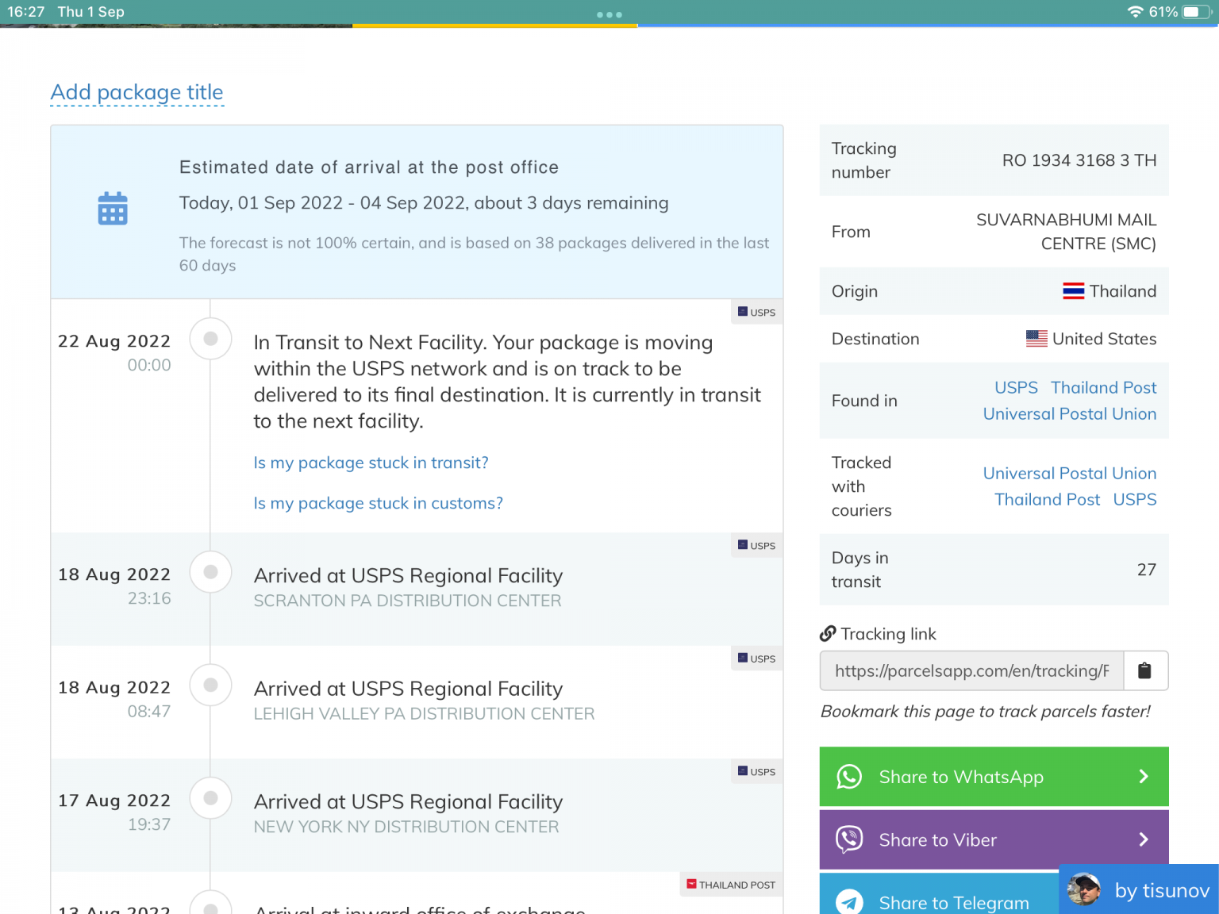The image size is (1219, 914).
Task: Click 'Estimated date of arrival at the post office' heading
Action: (x=369, y=167)
